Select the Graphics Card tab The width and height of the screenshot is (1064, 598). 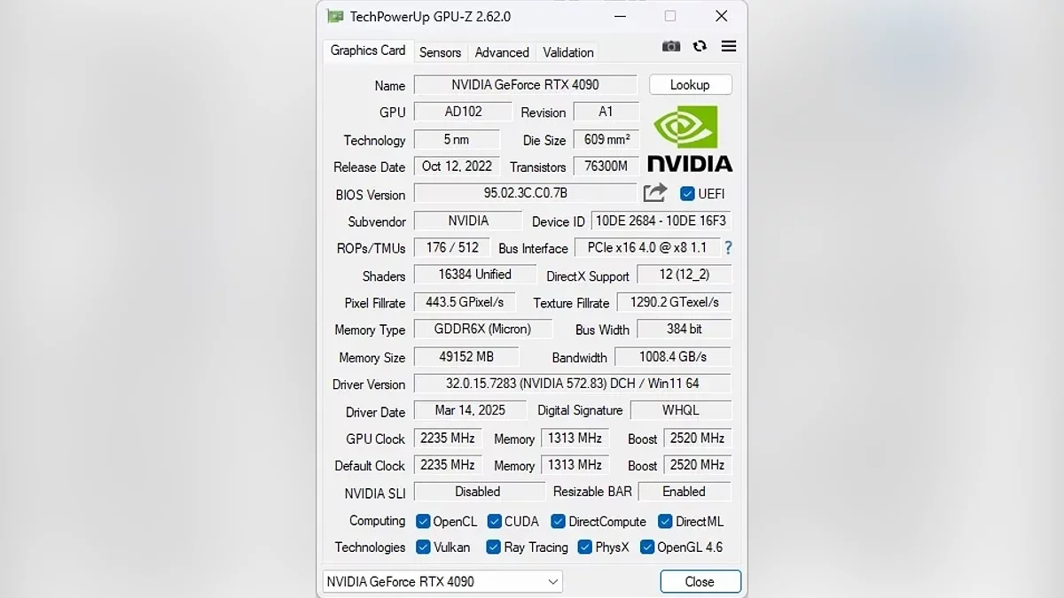point(368,50)
